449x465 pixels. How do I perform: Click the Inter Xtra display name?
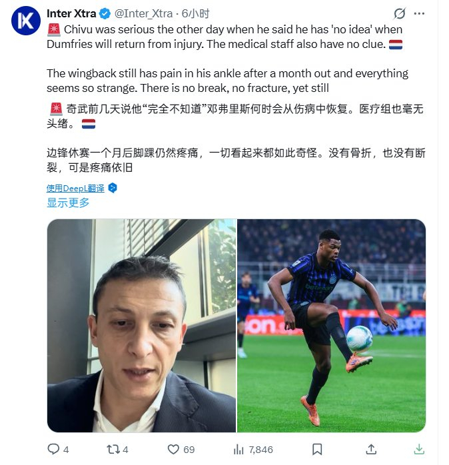71,13
